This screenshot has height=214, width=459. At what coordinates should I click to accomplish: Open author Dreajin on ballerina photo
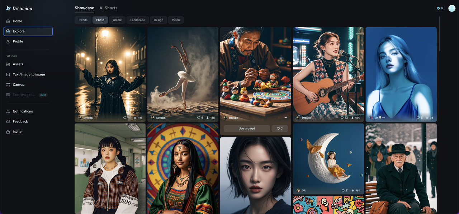tap(158, 118)
